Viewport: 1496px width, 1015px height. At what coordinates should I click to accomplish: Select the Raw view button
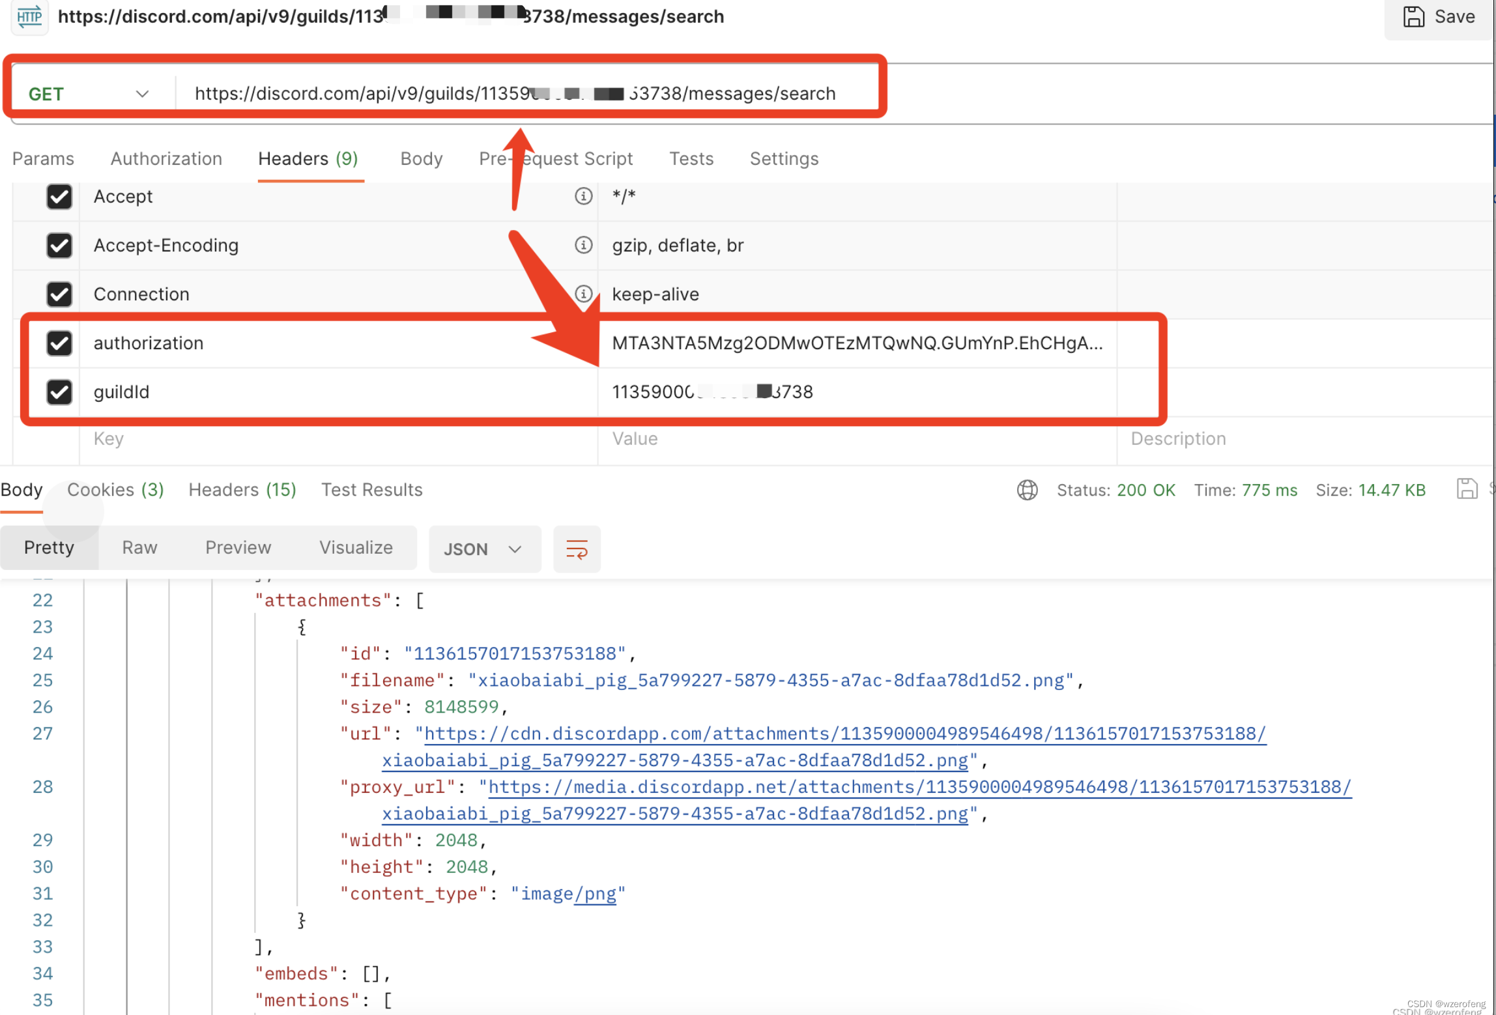(139, 548)
